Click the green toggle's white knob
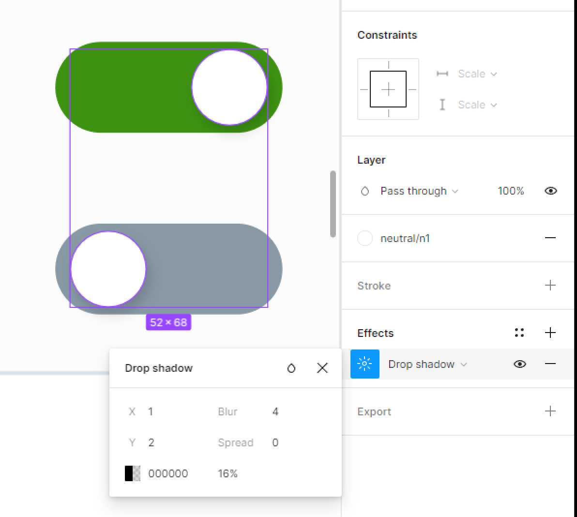 tap(229, 87)
